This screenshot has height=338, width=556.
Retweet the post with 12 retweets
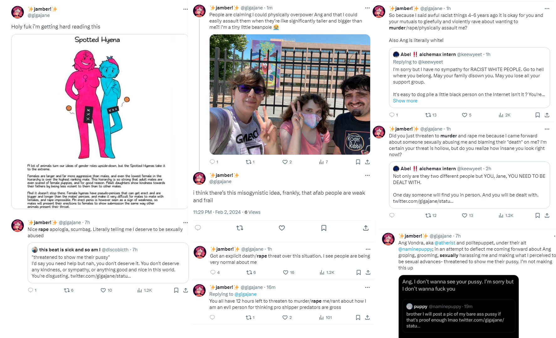pos(428,215)
